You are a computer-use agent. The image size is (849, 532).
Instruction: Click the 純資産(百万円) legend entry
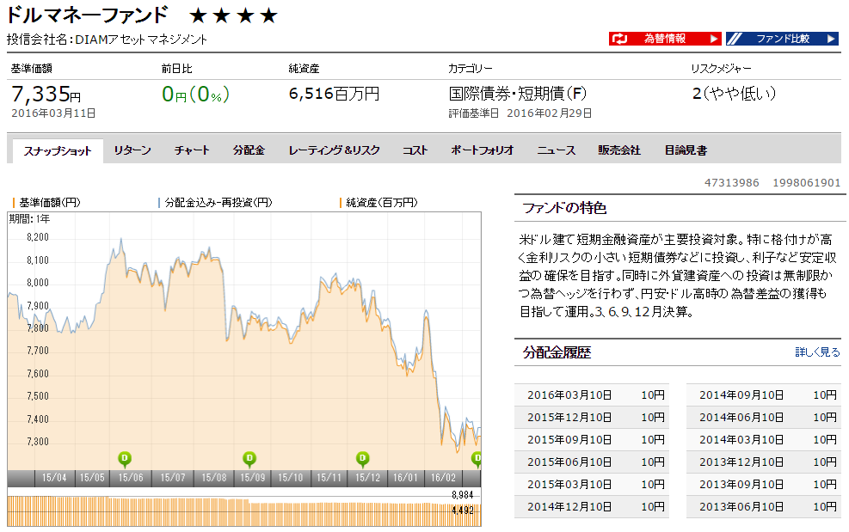pos(378,203)
